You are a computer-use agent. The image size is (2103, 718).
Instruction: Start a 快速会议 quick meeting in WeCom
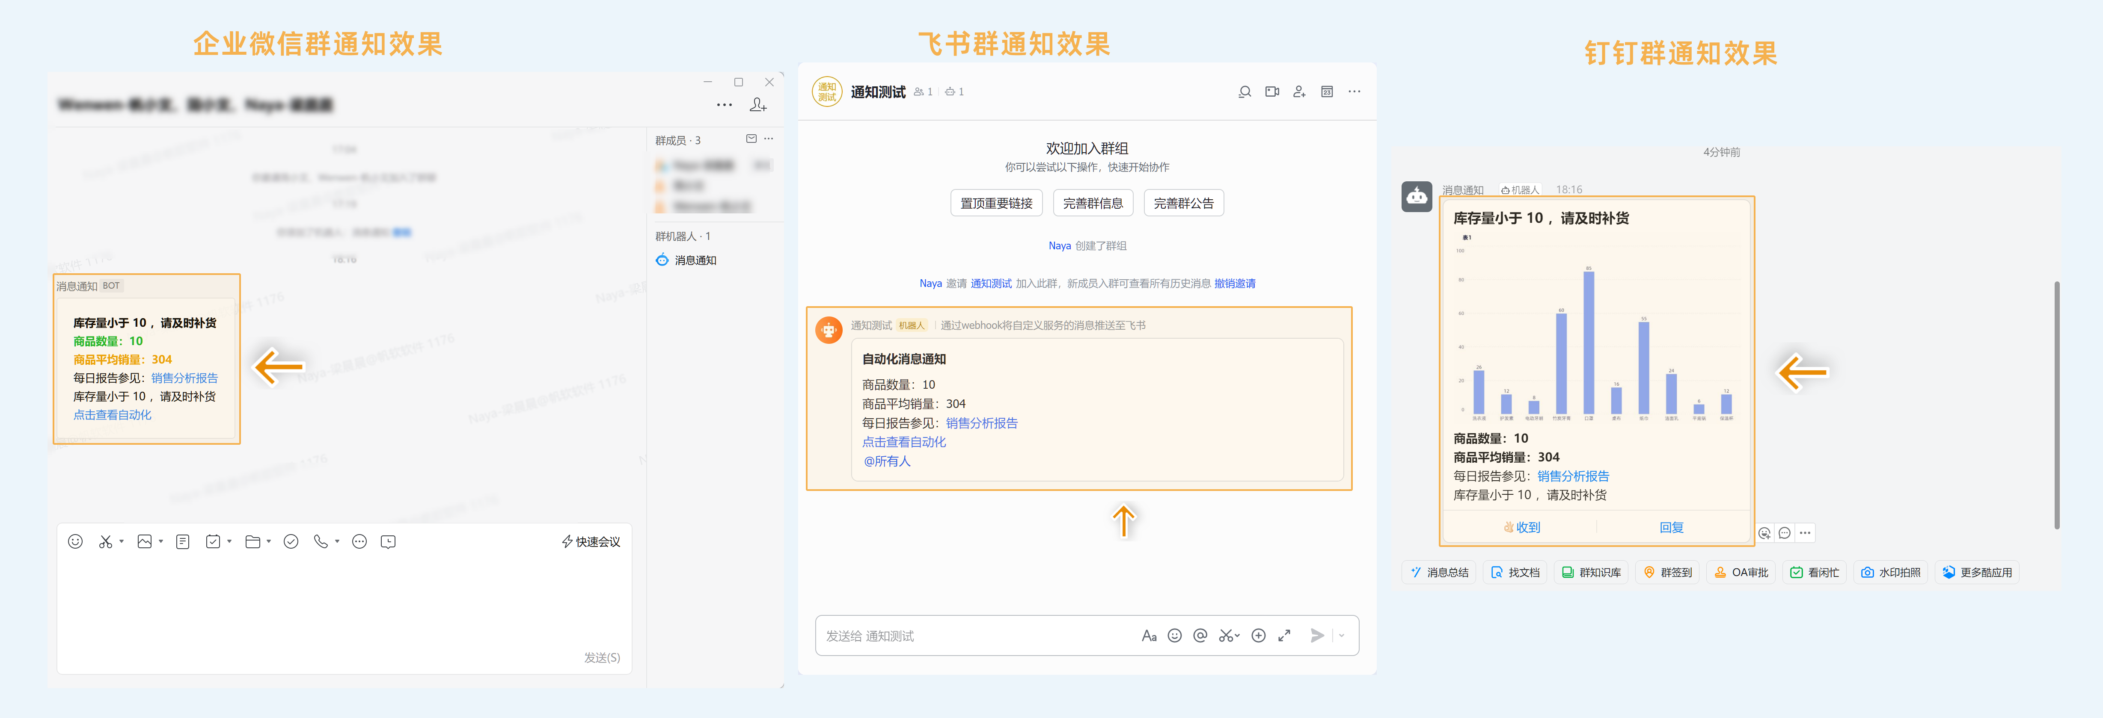point(591,542)
